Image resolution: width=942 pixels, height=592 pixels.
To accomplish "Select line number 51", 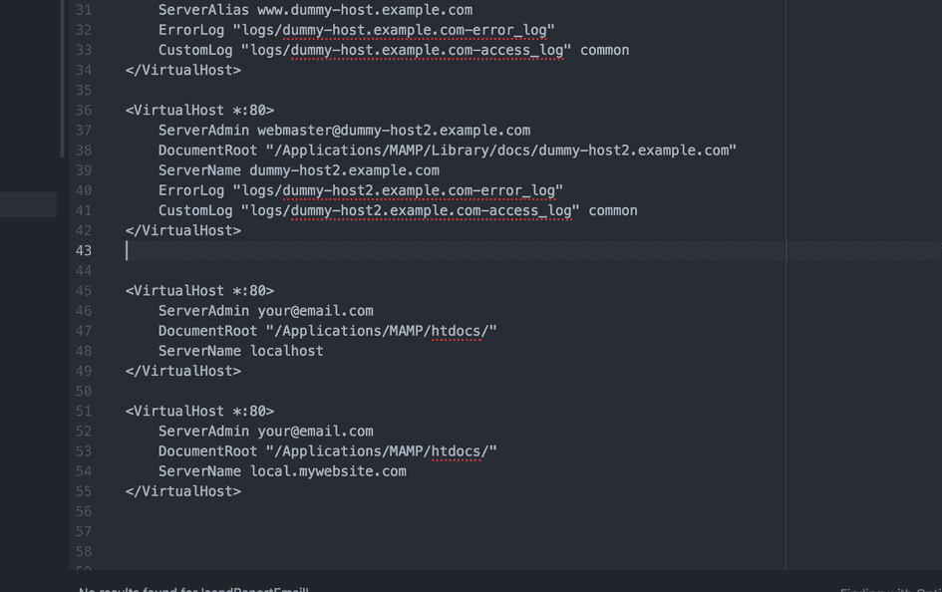I will 84,411.
